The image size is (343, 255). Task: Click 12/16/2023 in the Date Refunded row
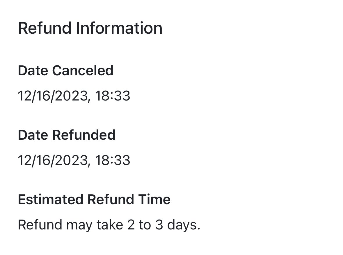tap(54, 160)
